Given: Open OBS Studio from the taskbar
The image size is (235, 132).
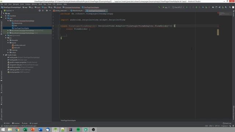Looking at the screenshot, I should [x=93, y=129].
